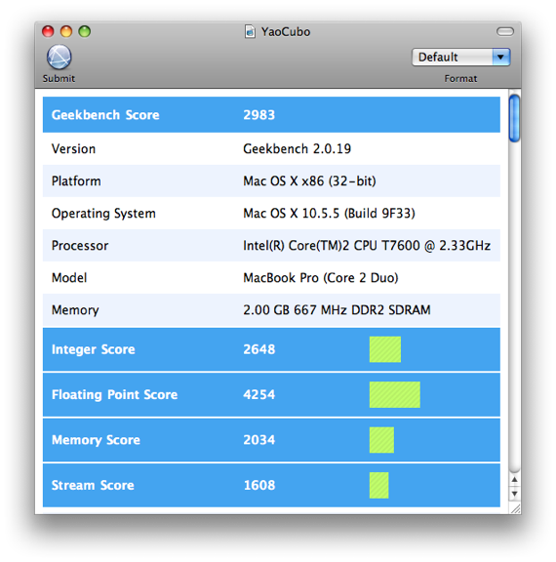
Task: Click the Floating Point value 4254
Action: pos(259,394)
